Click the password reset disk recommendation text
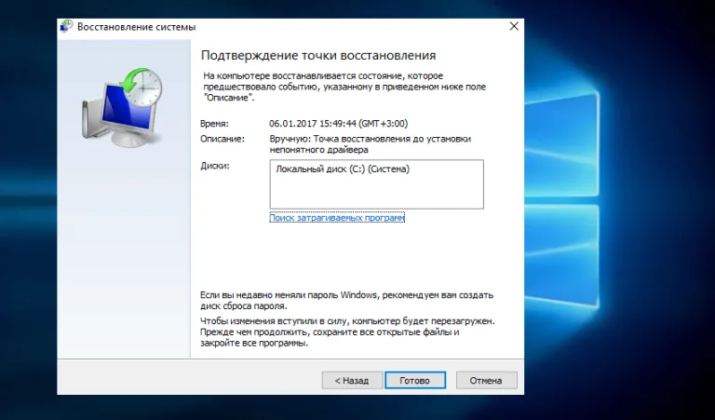This screenshot has height=420, width=715. 346,301
